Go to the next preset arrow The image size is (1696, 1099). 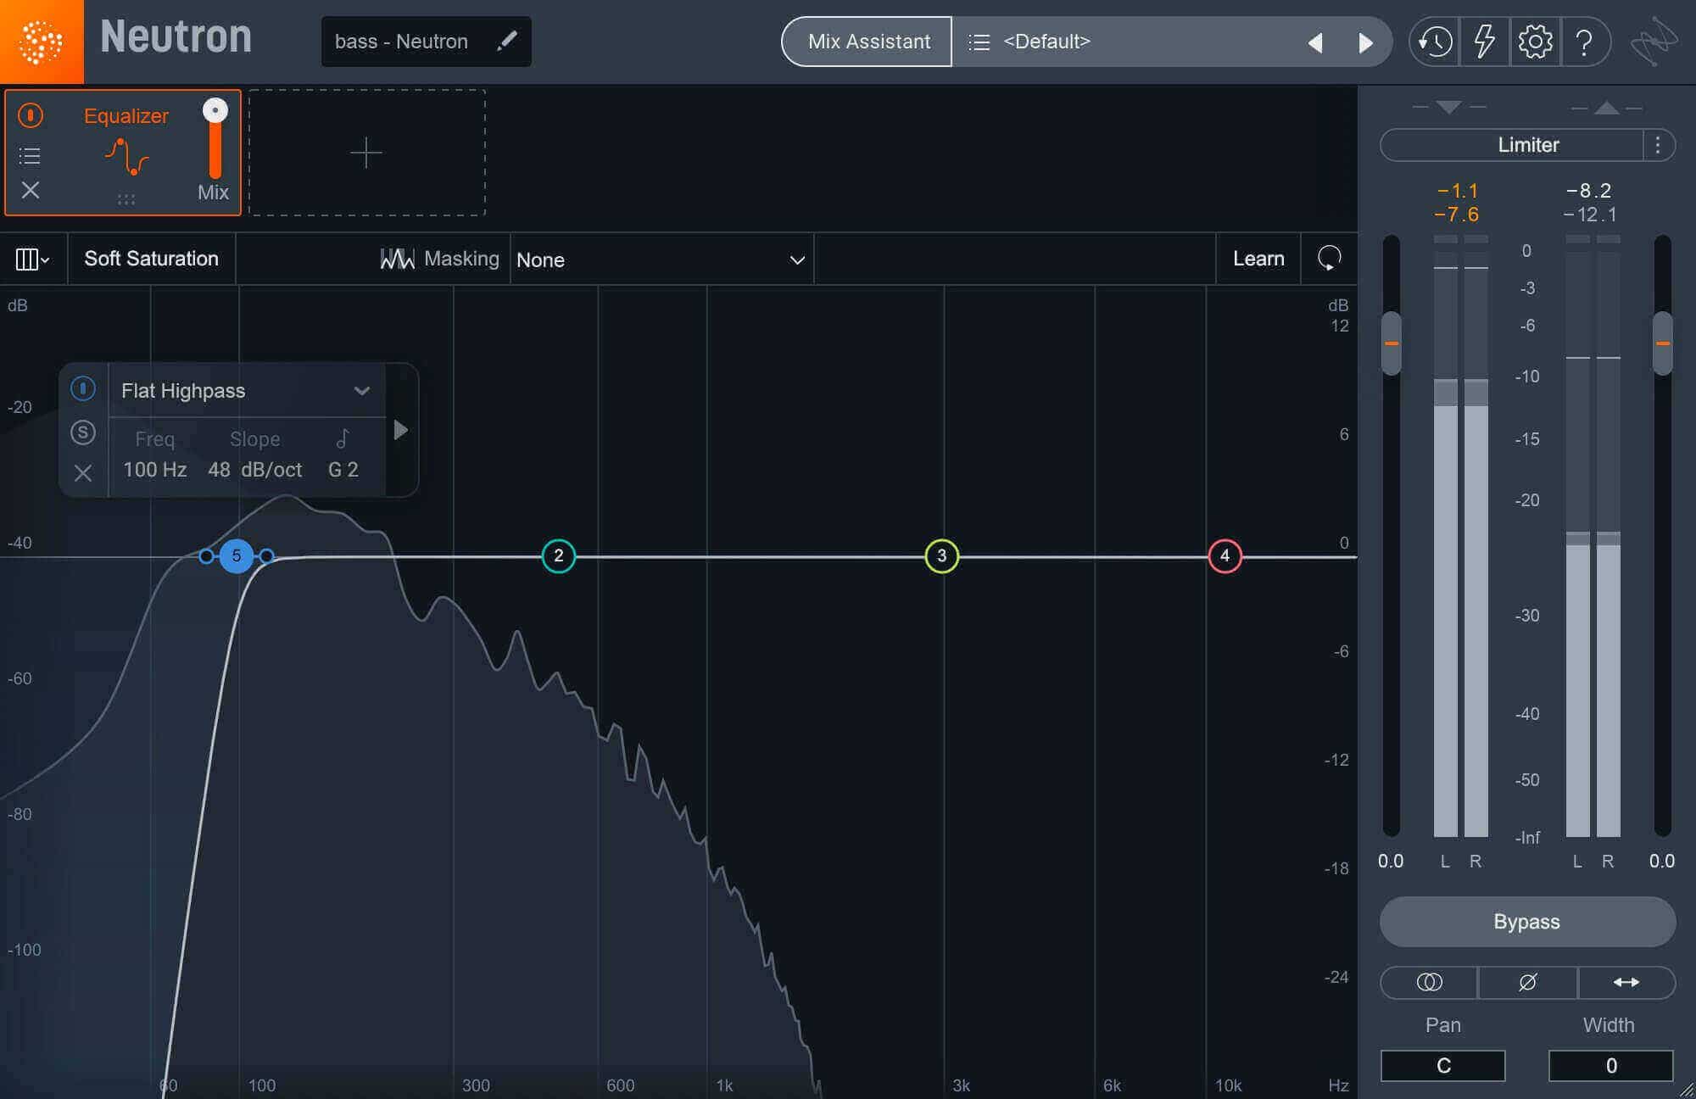click(1365, 42)
